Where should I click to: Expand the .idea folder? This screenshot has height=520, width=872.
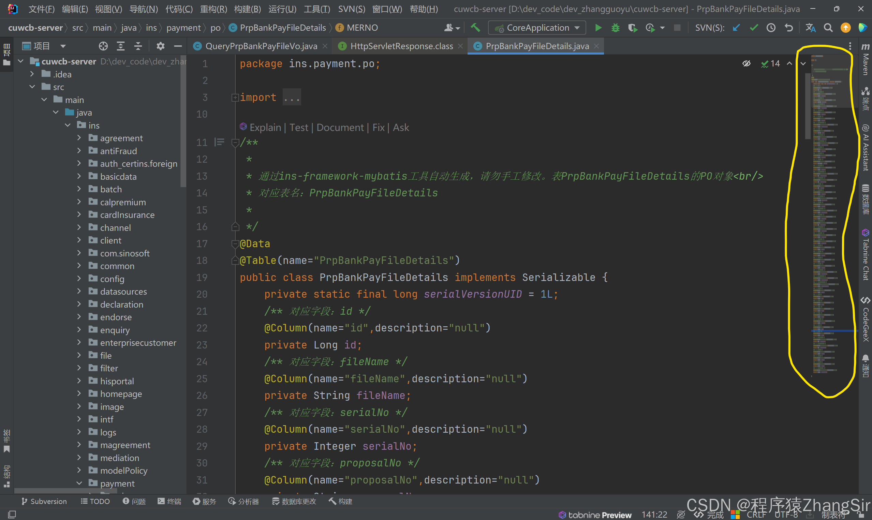point(32,74)
